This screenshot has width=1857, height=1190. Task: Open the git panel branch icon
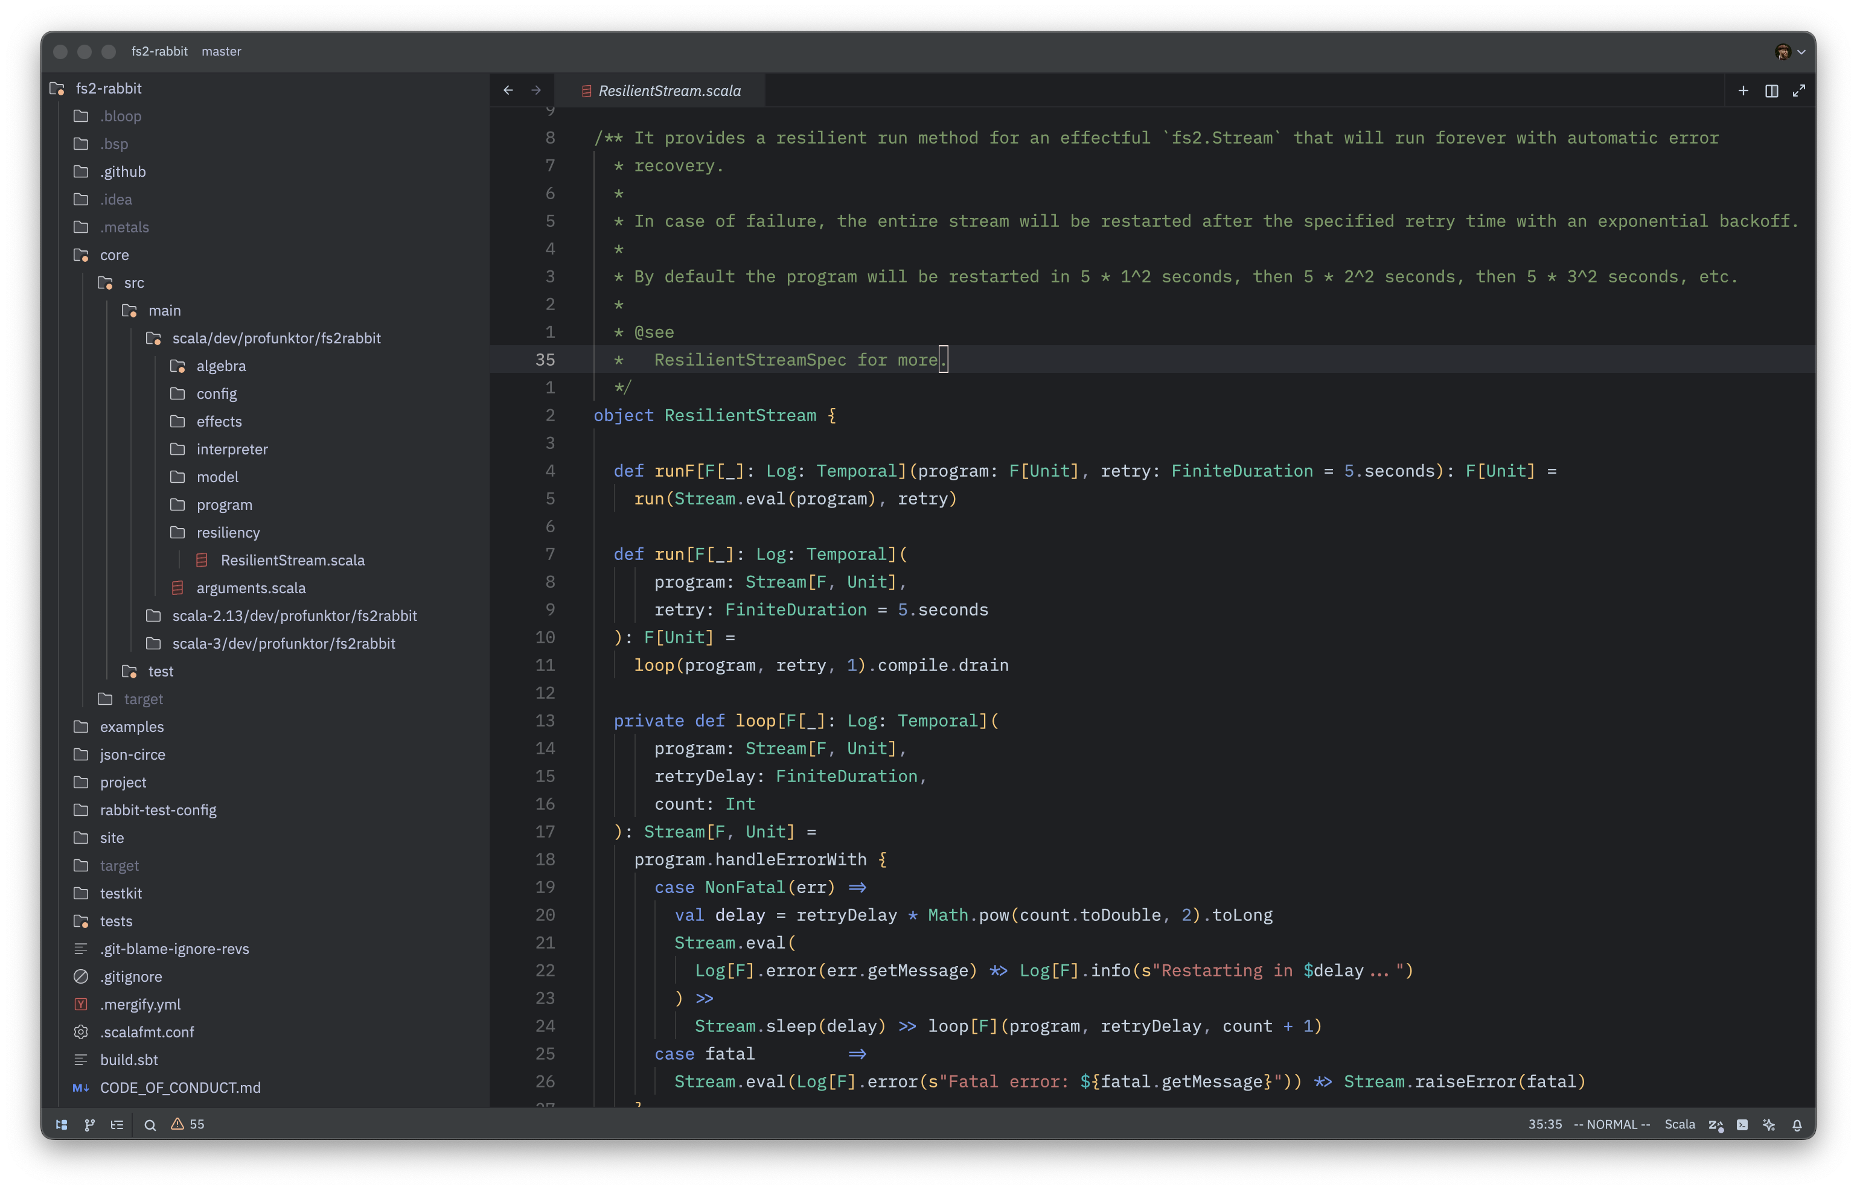tap(90, 1124)
